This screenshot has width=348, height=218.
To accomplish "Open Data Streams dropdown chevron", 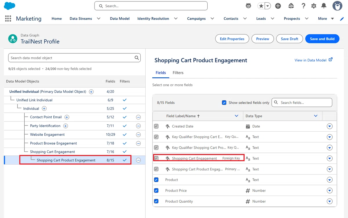I will tap(99, 19).
